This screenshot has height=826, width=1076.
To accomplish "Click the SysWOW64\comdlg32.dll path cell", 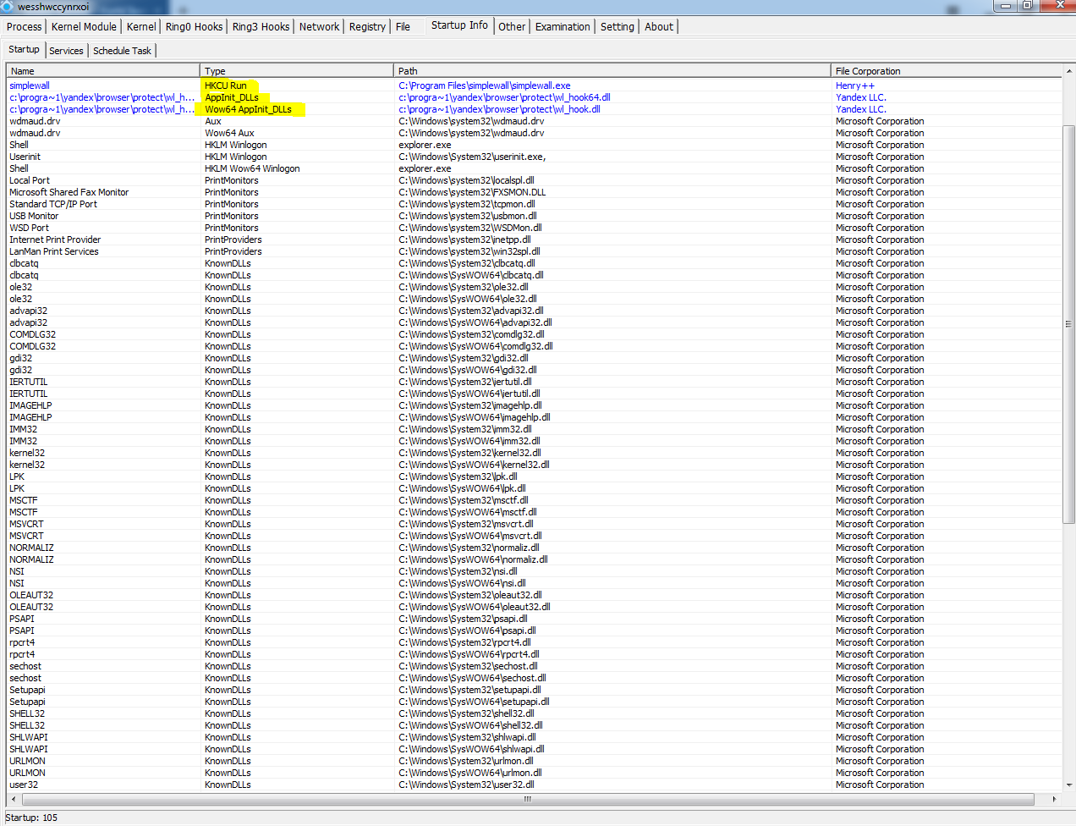I will click(x=475, y=346).
